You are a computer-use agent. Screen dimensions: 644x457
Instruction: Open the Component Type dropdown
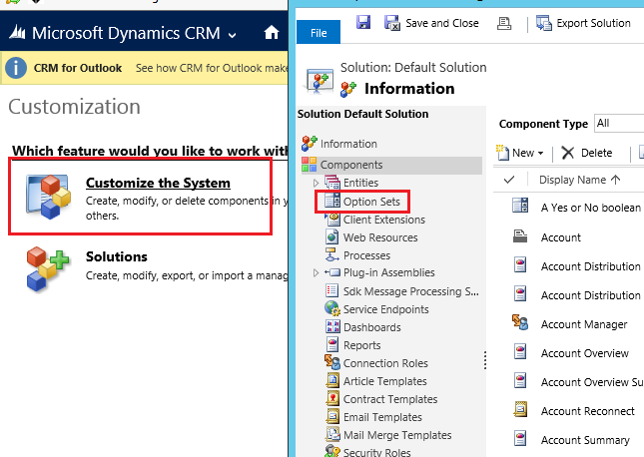(617, 124)
